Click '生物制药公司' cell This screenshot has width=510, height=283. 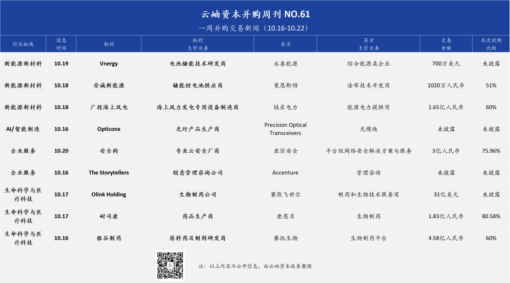pos(198,195)
